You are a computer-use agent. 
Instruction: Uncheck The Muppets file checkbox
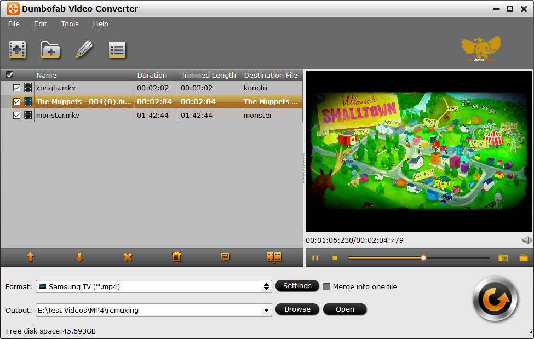click(16, 101)
